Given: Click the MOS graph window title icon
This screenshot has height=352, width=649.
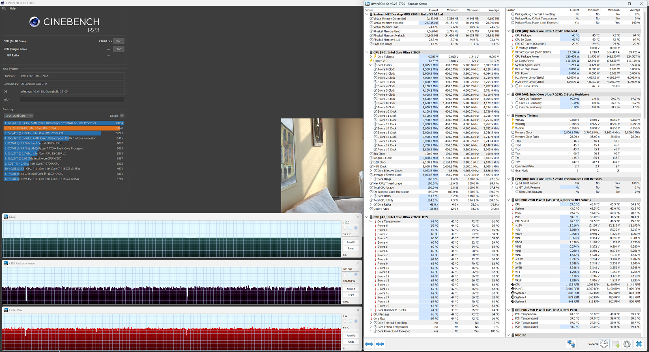Looking at the screenshot, I should click(6, 217).
